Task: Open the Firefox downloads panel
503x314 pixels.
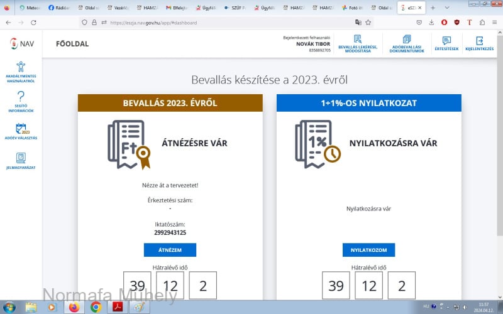Action: click(431, 23)
